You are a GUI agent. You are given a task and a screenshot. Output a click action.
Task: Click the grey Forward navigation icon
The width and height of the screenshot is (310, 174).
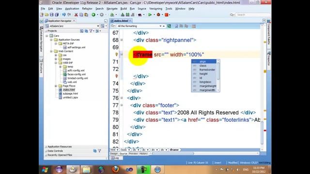tap(102, 14)
